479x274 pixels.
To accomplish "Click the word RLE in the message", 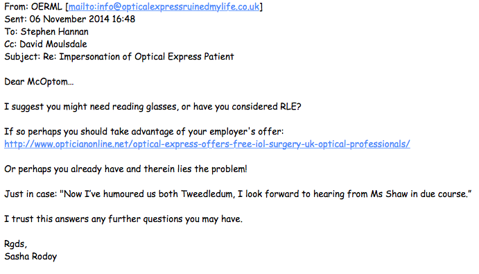I will pyautogui.click(x=290, y=106).
